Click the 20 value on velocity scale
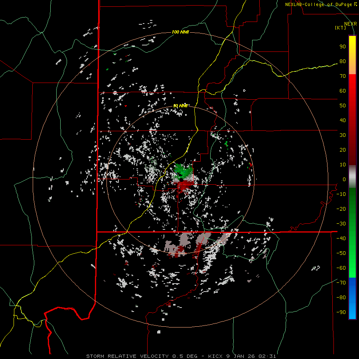The width and height of the screenshot is (359, 359). (x=343, y=150)
